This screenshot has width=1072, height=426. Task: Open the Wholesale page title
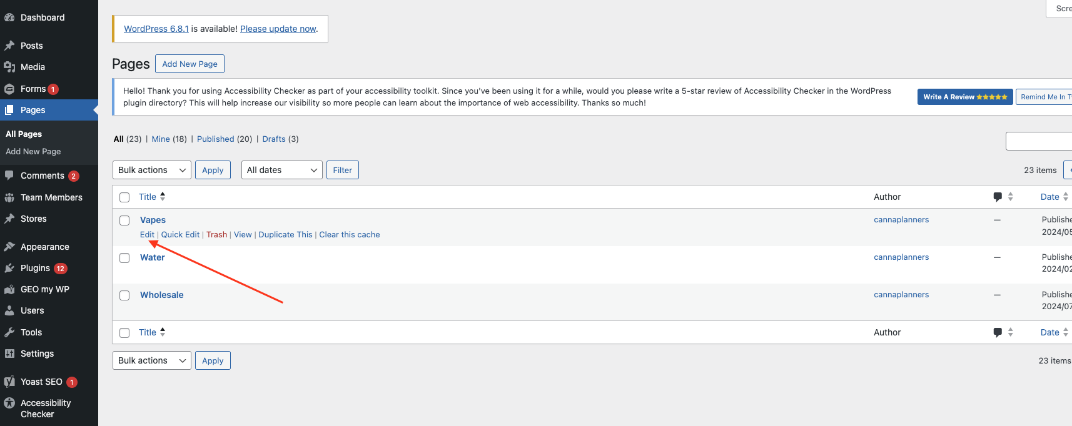162,295
